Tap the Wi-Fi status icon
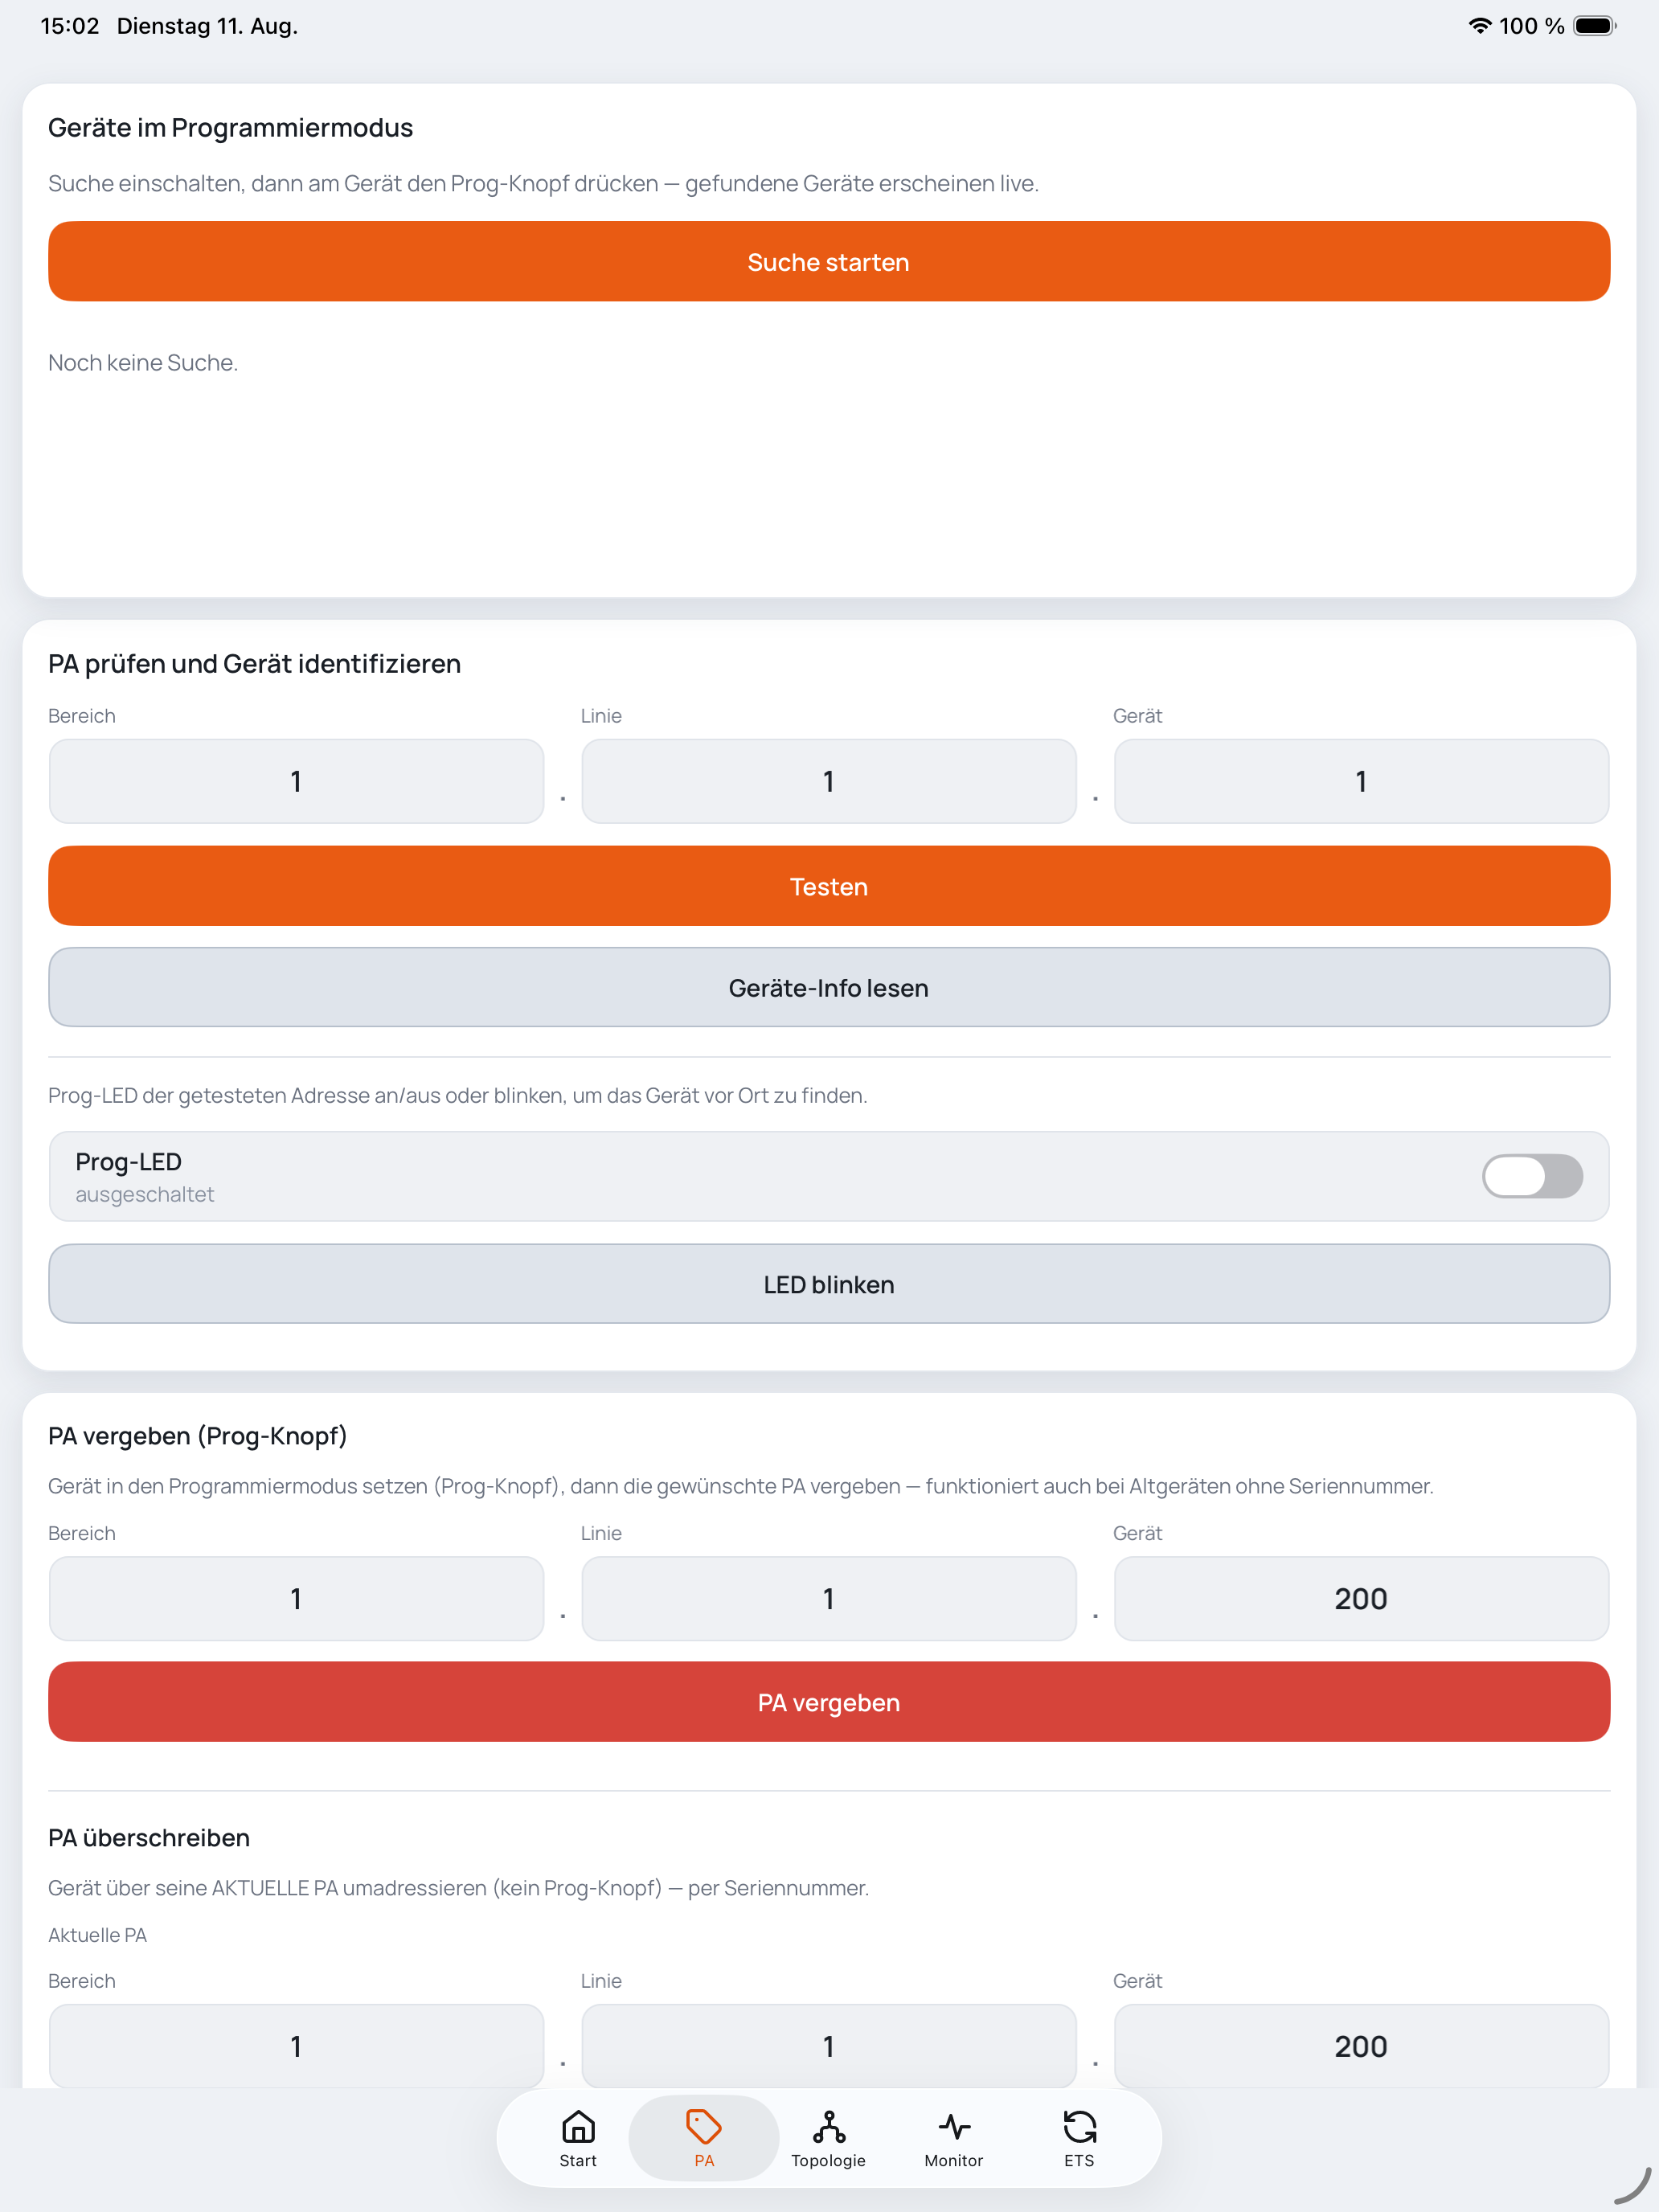Viewport: 1659px width, 2212px height. tap(1479, 26)
